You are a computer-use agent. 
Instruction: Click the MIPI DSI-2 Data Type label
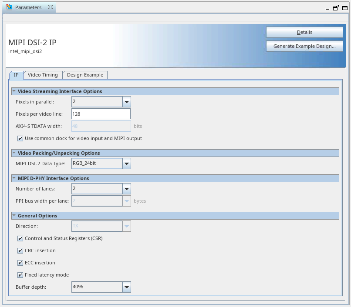coord(40,164)
